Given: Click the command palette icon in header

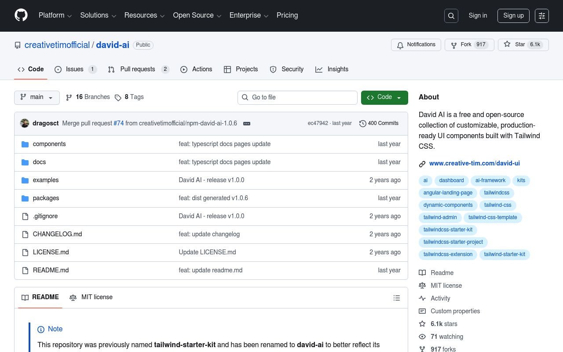Looking at the screenshot, I should [542, 16].
